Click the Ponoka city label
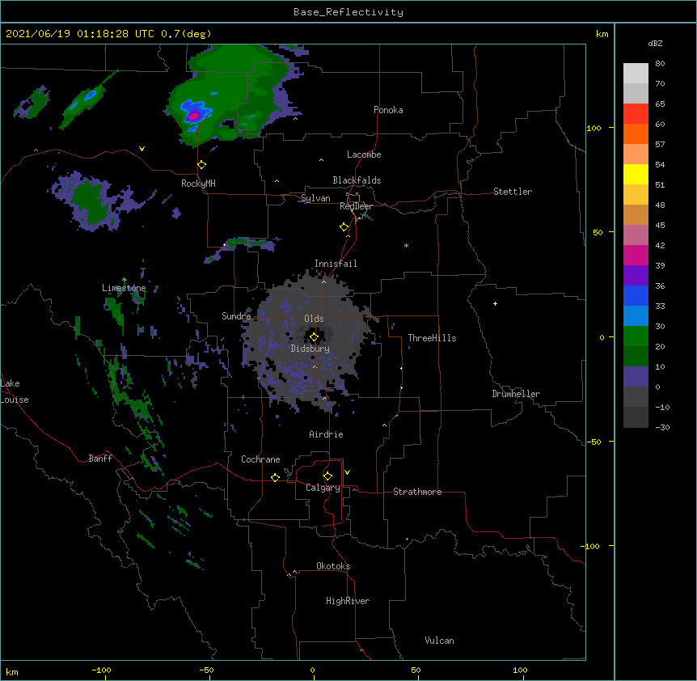The width and height of the screenshot is (697, 681). tap(388, 110)
